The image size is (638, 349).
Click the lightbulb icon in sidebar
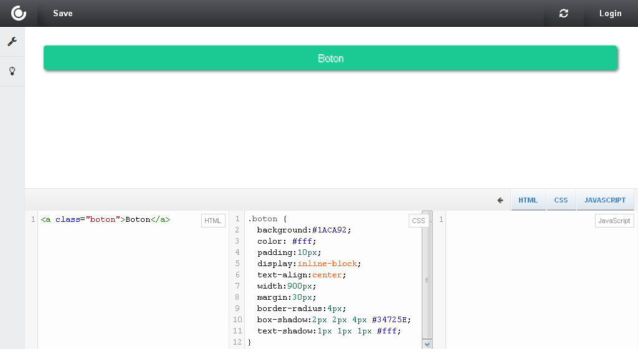(x=12, y=71)
